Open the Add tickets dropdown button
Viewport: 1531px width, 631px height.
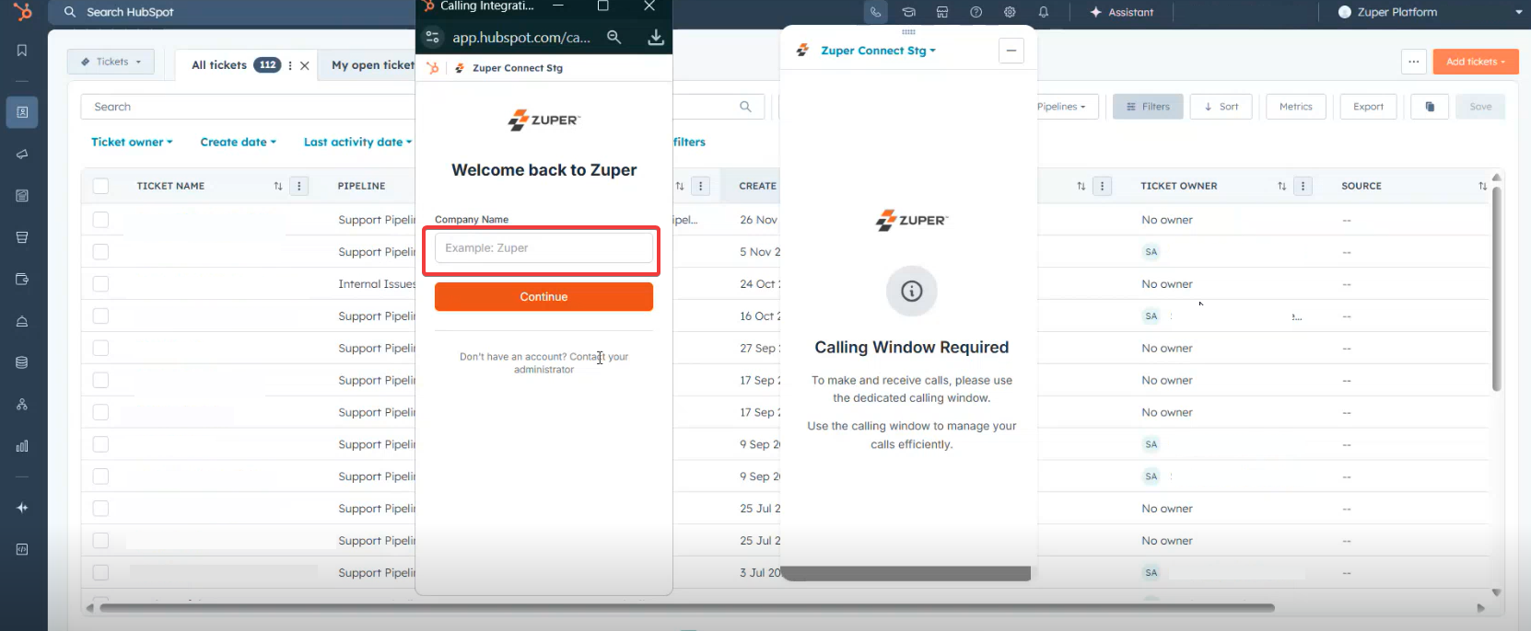1476,62
